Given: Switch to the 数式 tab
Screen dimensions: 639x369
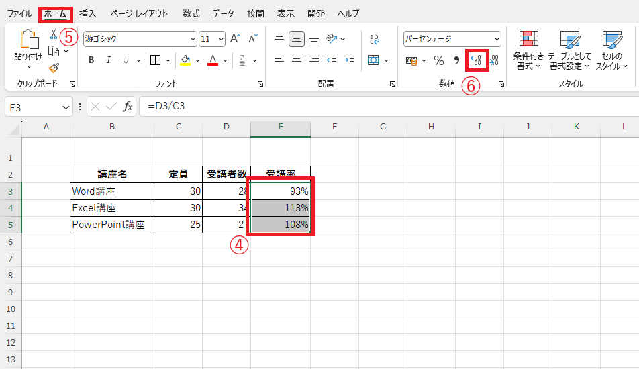Looking at the screenshot, I should [x=191, y=14].
